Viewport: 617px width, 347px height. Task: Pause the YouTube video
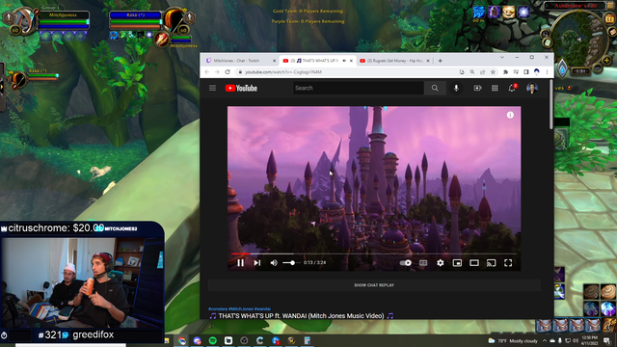pyautogui.click(x=240, y=263)
